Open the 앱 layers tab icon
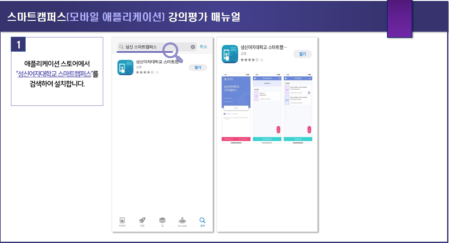The width and height of the screenshot is (449, 243). coord(162,220)
